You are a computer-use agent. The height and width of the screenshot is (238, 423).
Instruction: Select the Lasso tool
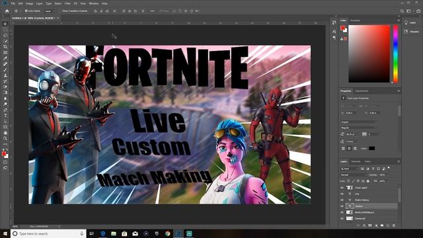coord(5,35)
